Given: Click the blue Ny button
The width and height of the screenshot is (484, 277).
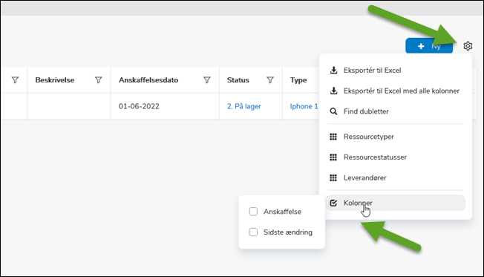Looking at the screenshot, I should coord(429,46).
